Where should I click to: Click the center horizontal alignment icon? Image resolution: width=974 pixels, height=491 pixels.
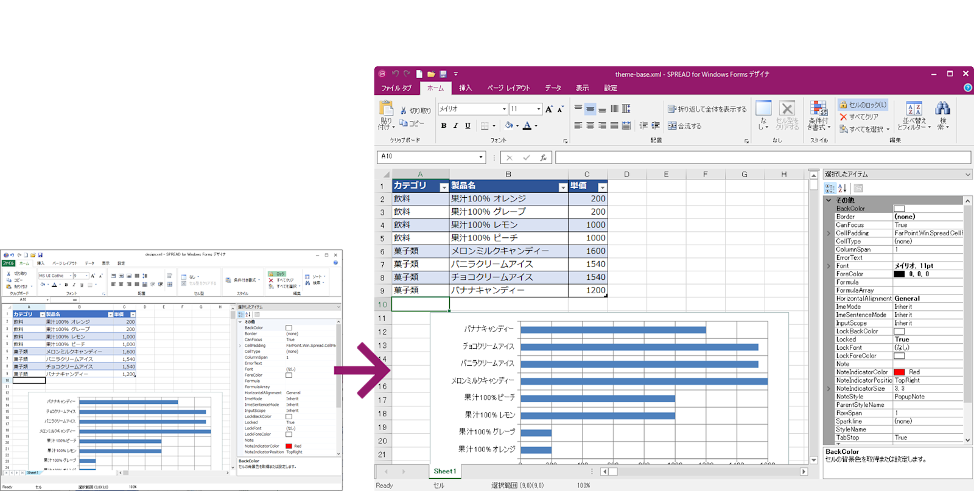click(590, 126)
